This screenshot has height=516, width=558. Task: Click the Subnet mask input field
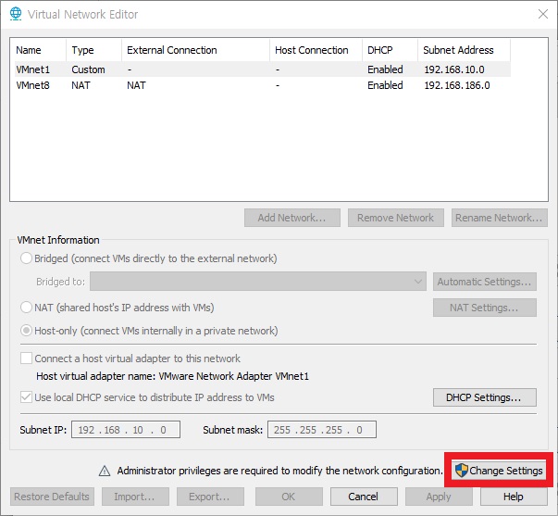[x=322, y=430]
